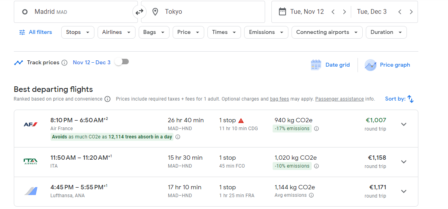Click info icon beside -10% emissions

point(316,166)
